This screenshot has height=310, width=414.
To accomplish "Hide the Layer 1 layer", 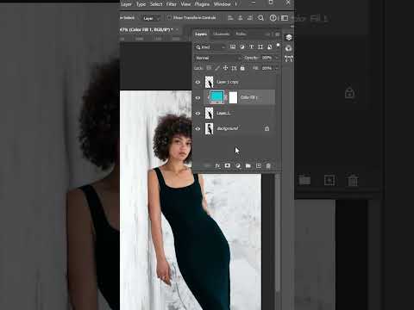I will coord(198,113).
